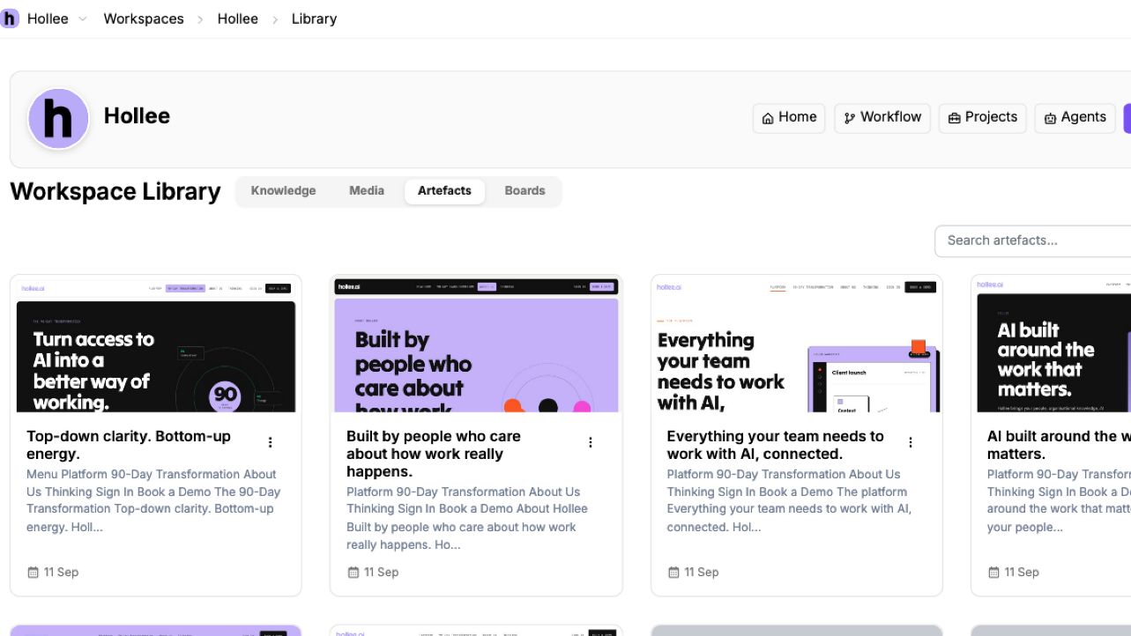Viewport: 1131px width, 636px height.
Task: Open the 'Built by people who care' thumbnail
Action: tap(476, 345)
